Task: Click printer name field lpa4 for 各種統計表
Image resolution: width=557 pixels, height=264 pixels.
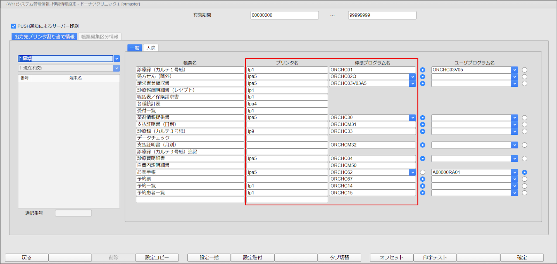Action: pyautogui.click(x=287, y=104)
